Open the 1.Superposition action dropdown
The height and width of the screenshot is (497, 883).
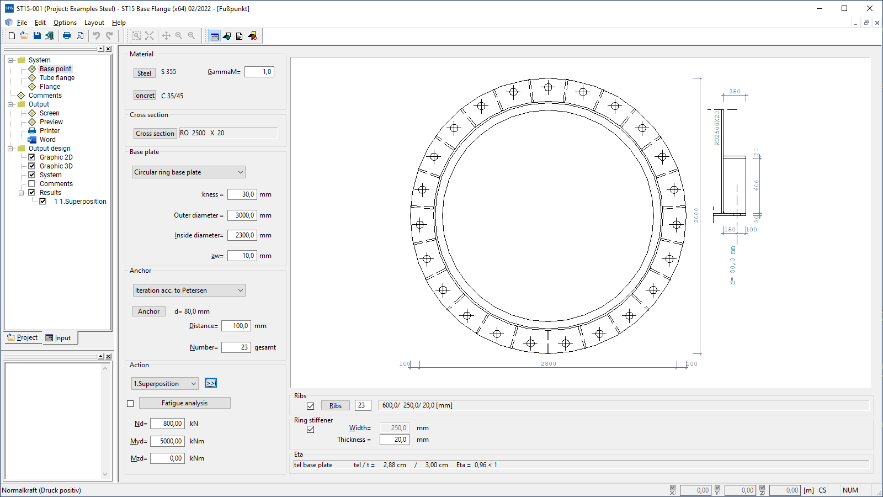(164, 384)
